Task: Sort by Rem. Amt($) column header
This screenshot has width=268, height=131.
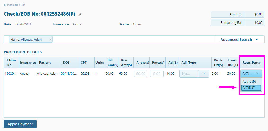Action: point(126,63)
